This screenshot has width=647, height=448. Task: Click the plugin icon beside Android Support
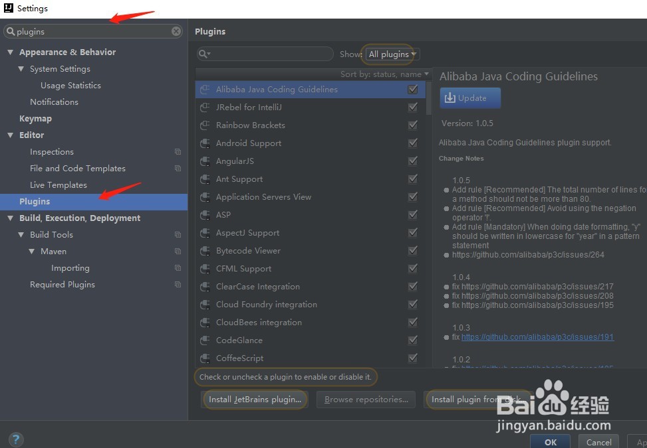pyautogui.click(x=205, y=143)
